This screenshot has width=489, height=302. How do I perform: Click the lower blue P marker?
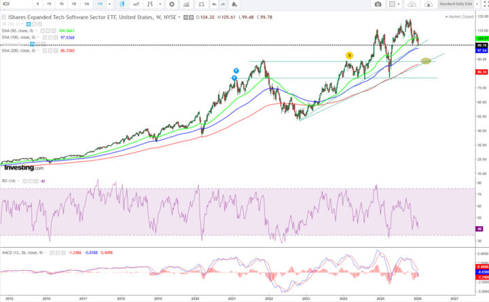click(234, 78)
